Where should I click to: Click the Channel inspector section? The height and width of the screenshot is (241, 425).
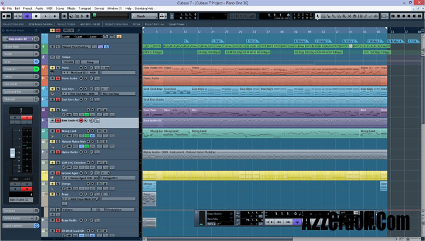(21, 99)
